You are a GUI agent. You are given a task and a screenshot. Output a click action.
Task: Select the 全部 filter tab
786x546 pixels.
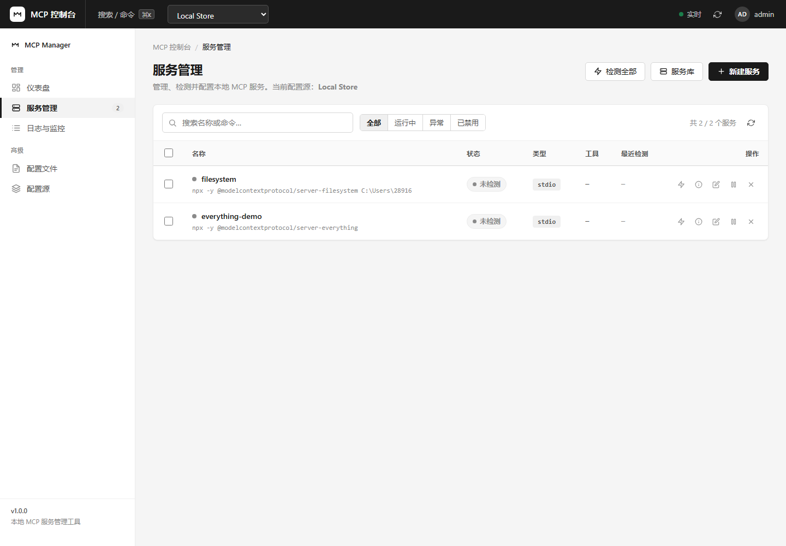click(374, 123)
